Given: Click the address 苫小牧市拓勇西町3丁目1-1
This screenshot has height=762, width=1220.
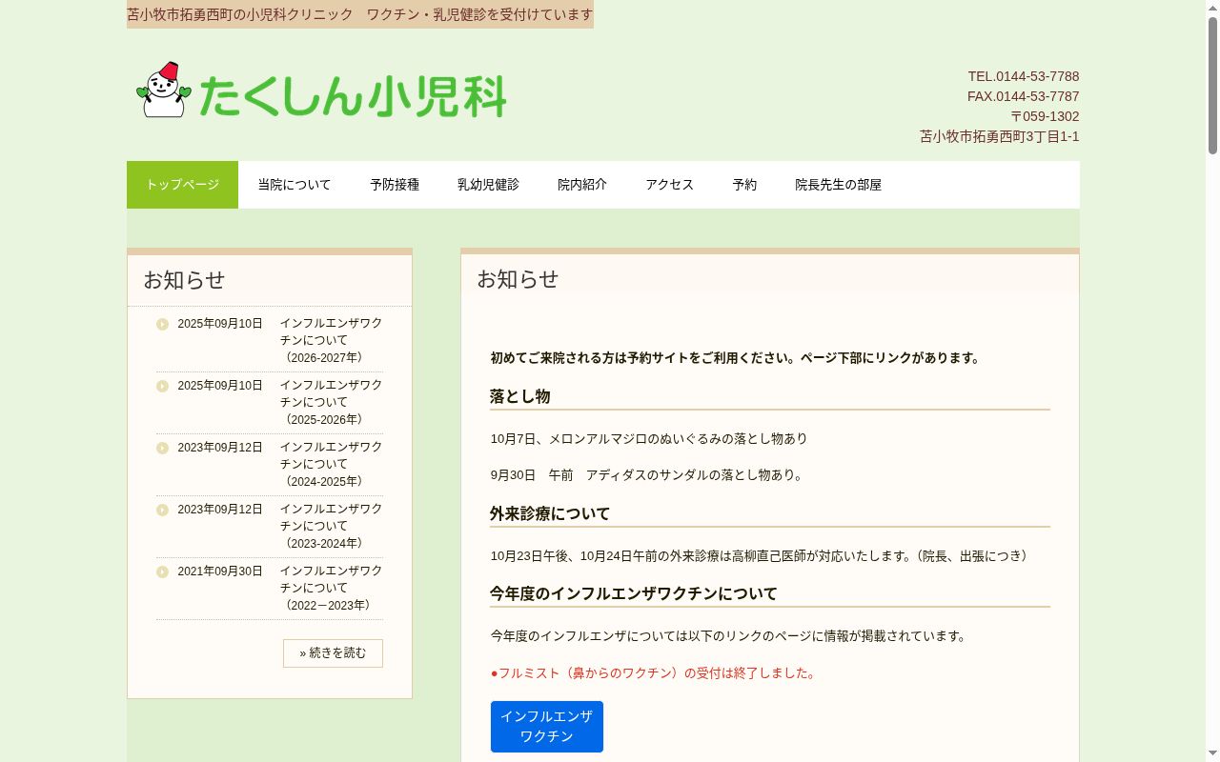Looking at the screenshot, I should click(1000, 136).
